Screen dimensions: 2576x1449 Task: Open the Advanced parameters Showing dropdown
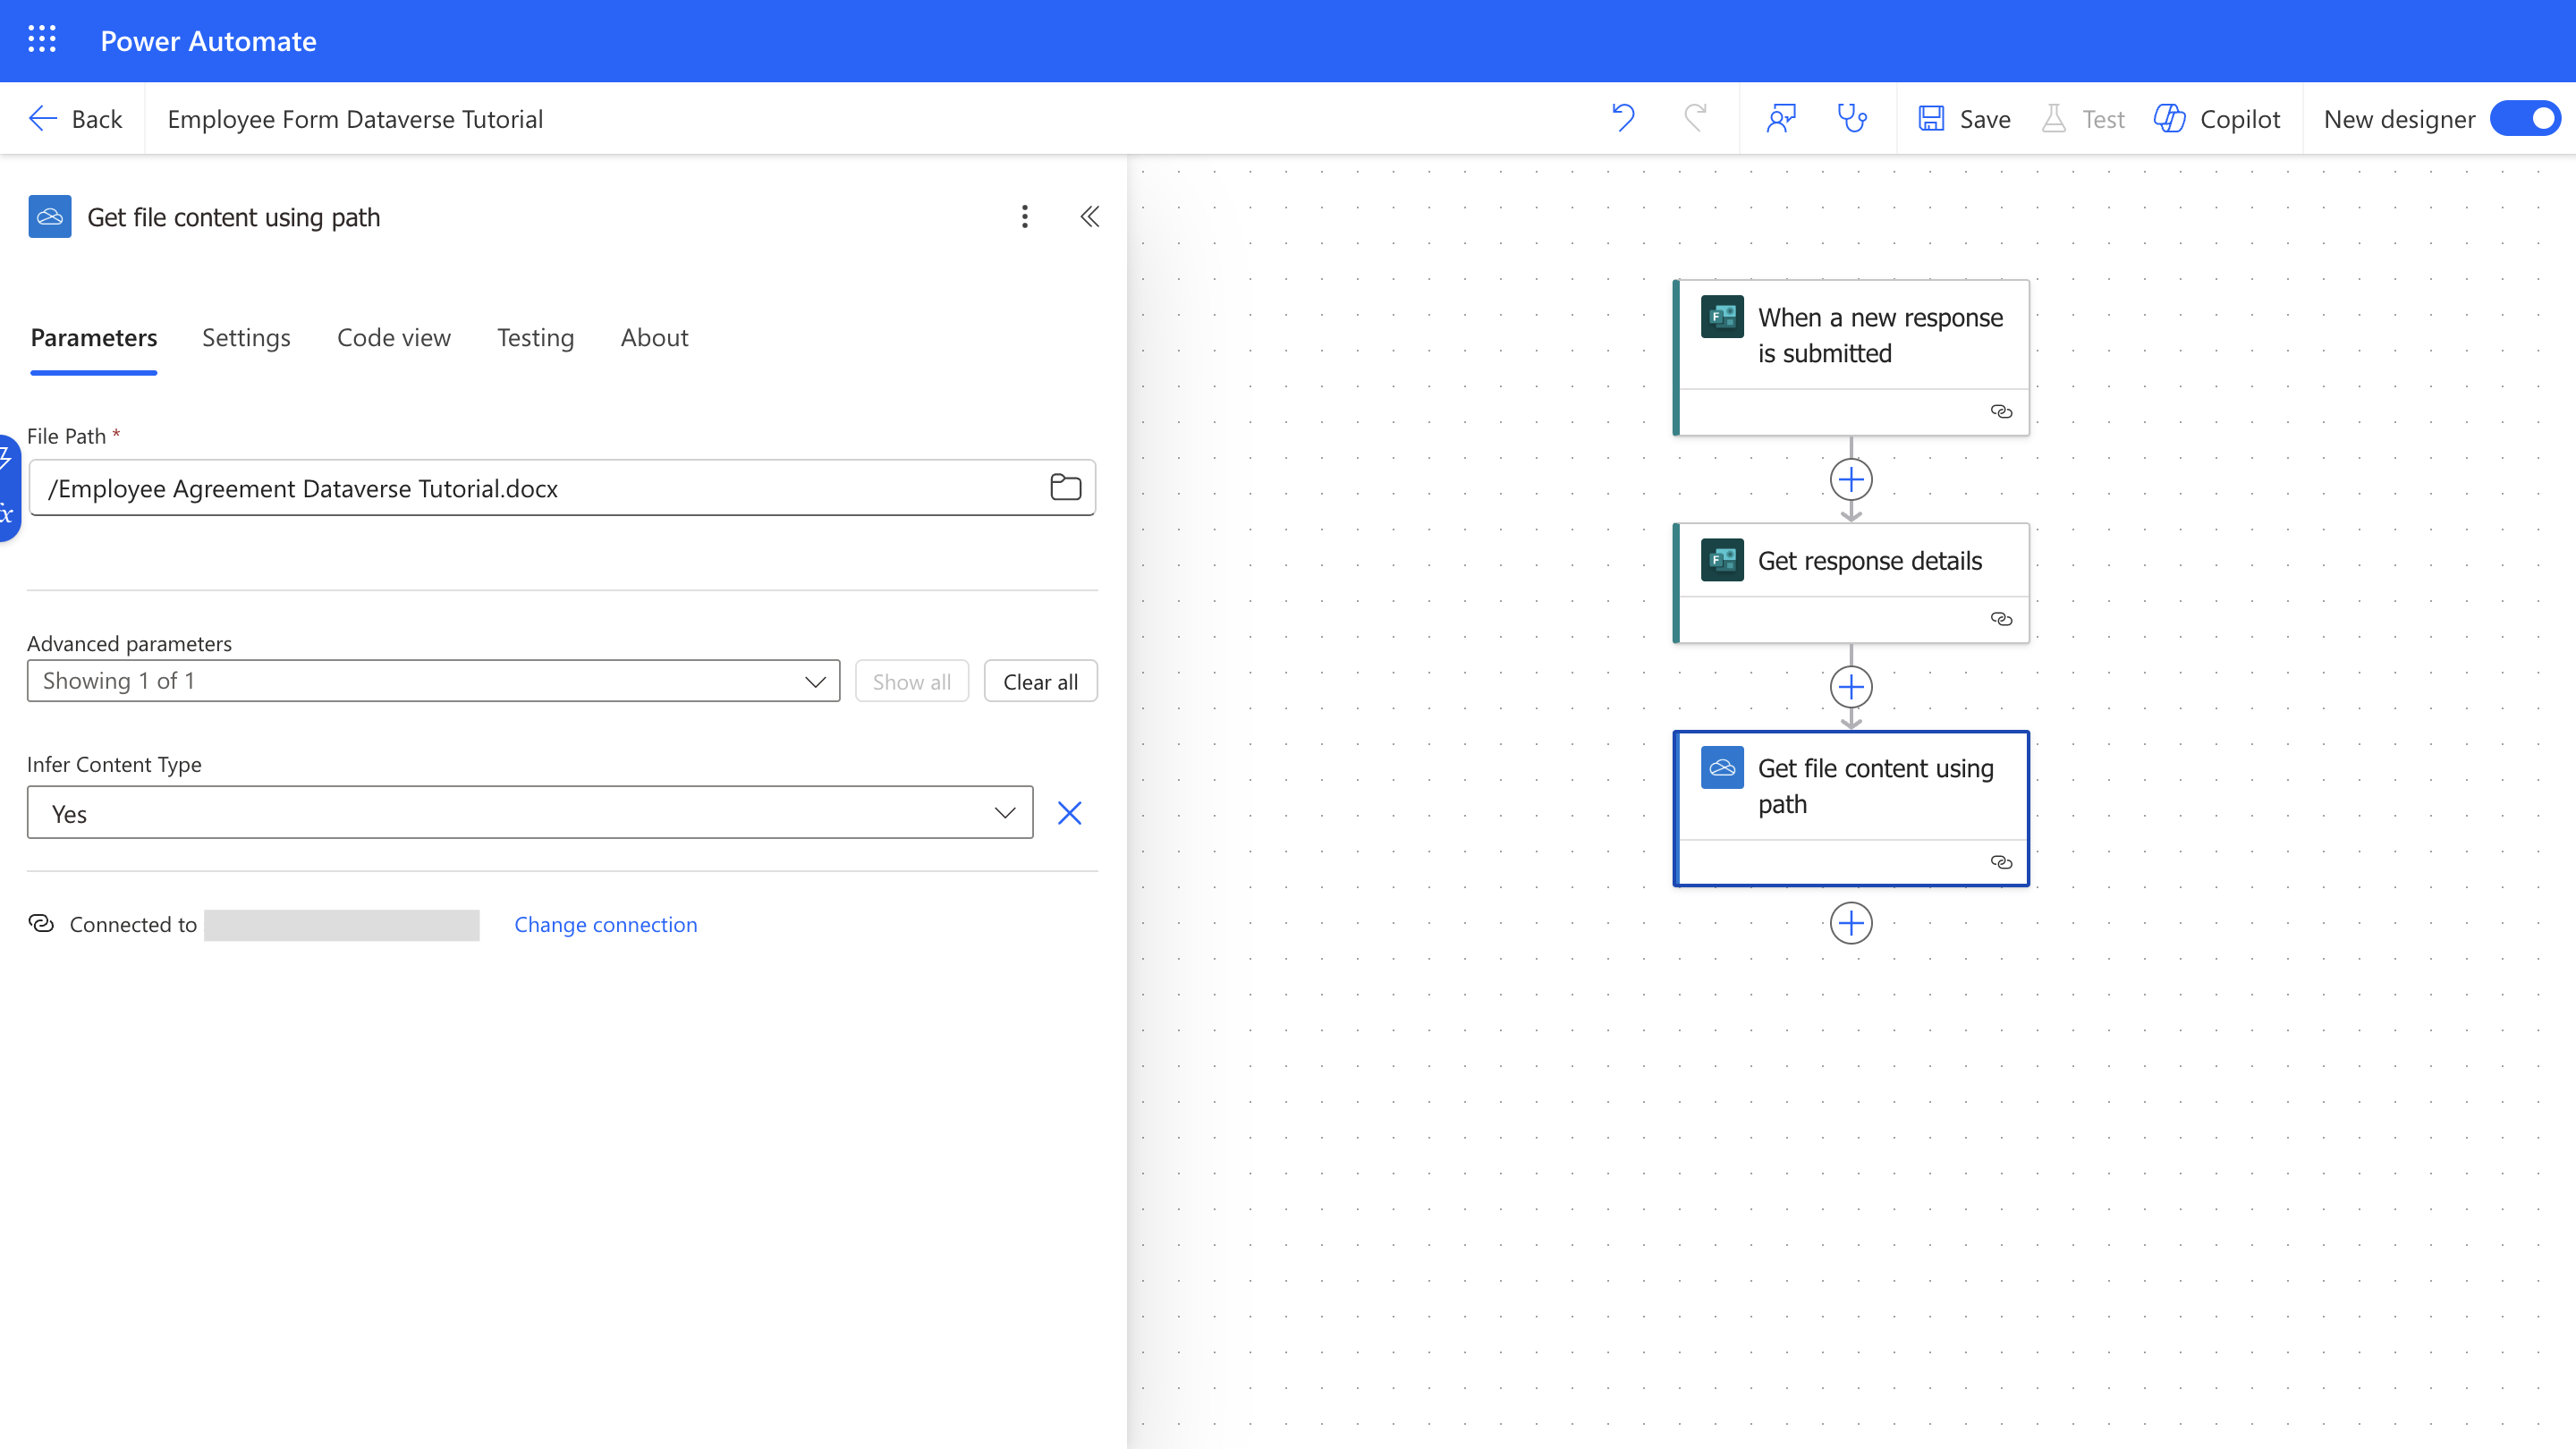click(x=433, y=681)
